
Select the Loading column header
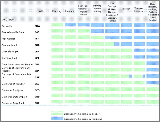[69, 11]
